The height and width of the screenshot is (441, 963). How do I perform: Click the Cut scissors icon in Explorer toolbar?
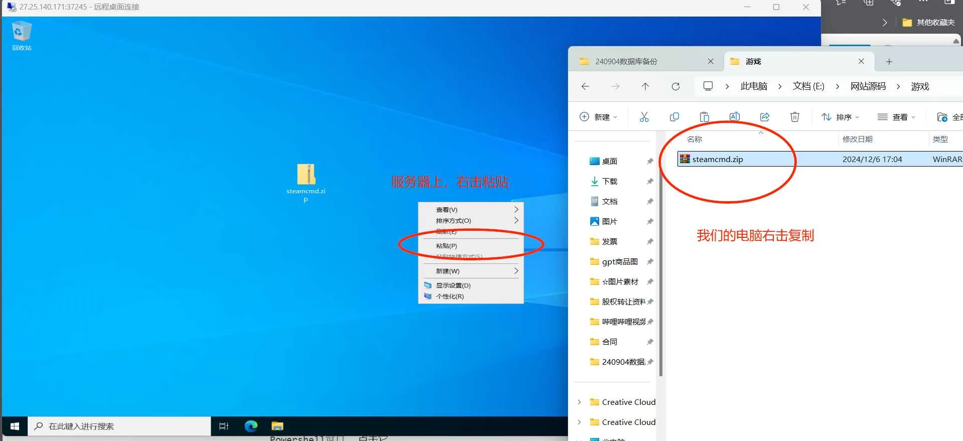(x=644, y=117)
